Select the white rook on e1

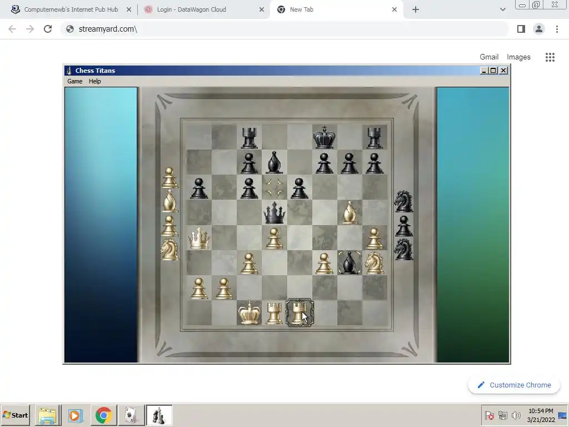(x=299, y=312)
